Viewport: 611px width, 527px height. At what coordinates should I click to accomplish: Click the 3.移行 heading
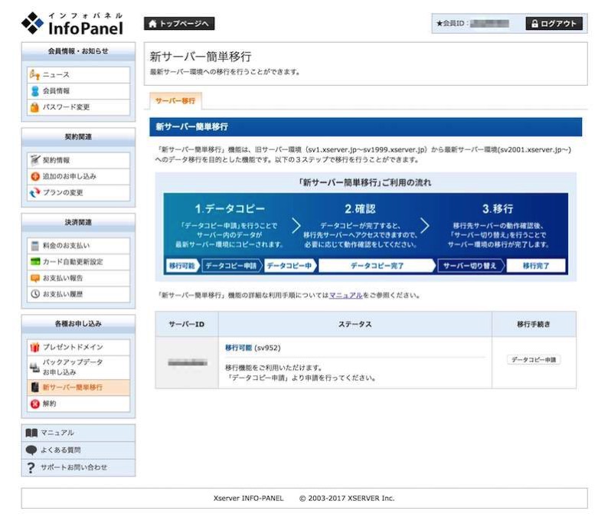pos(498,208)
